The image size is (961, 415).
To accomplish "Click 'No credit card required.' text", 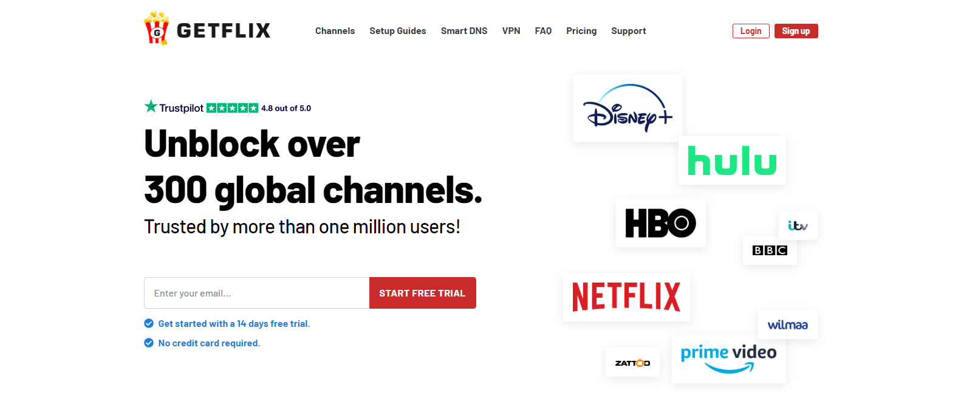I will coord(209,343).
